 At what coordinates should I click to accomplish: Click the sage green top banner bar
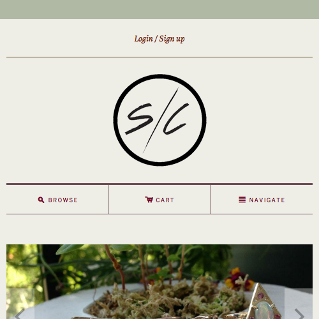(x=159, y=10)
